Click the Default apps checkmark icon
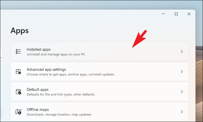This screenshot has width=203, height=122. point(18,92)
